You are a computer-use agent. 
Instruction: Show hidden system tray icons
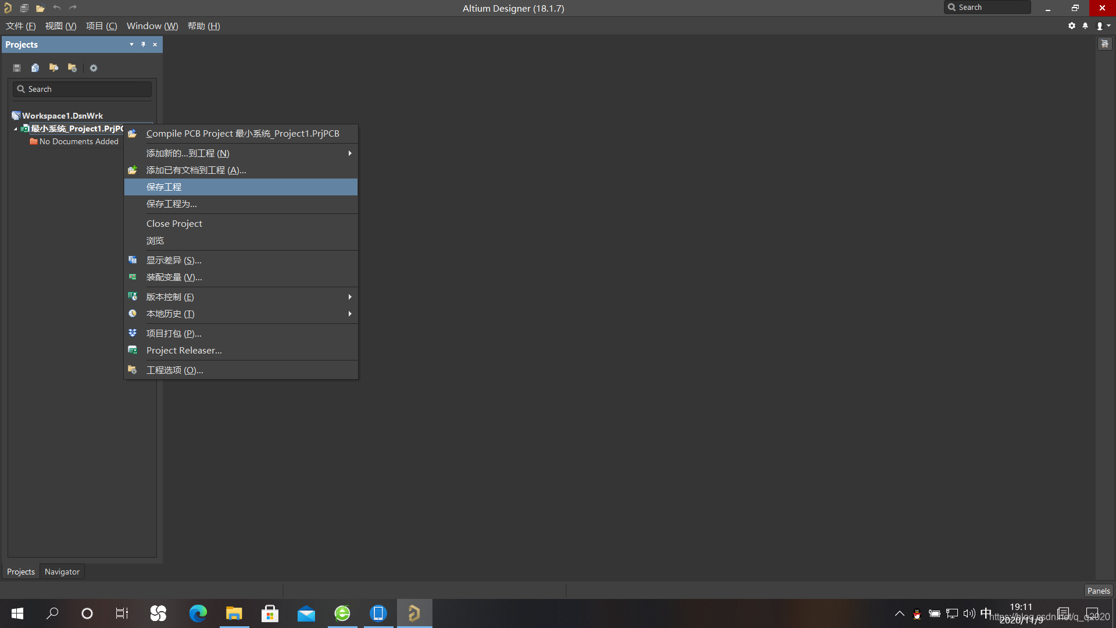coord(899,613)
